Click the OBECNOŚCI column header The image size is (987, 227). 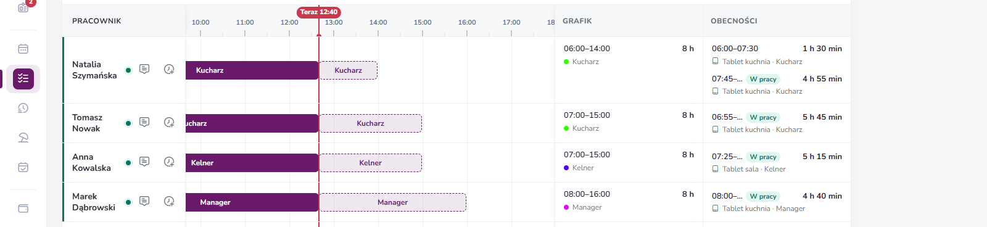[734, 21]
